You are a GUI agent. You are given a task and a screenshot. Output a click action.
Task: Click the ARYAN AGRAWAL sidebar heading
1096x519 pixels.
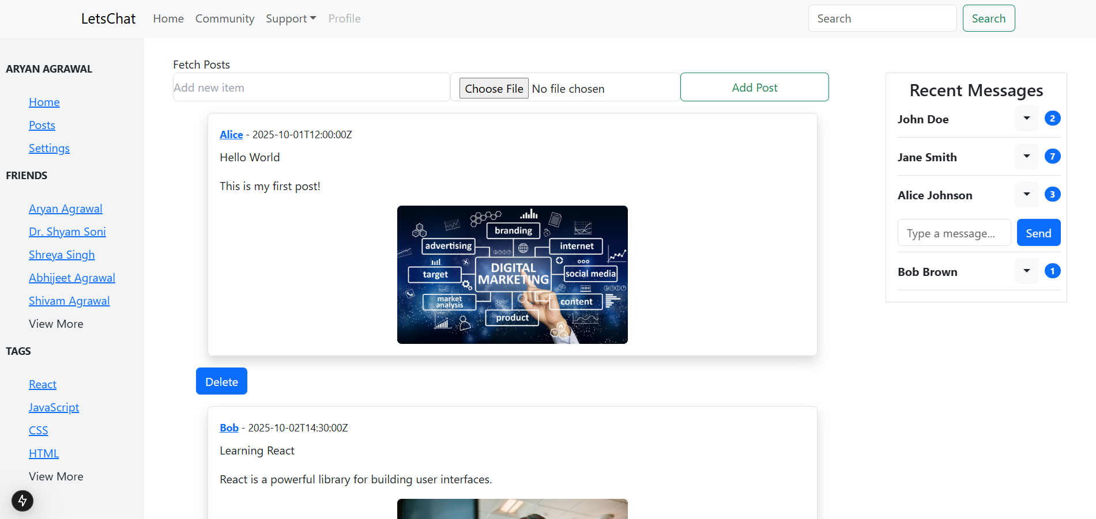[49, 69]
